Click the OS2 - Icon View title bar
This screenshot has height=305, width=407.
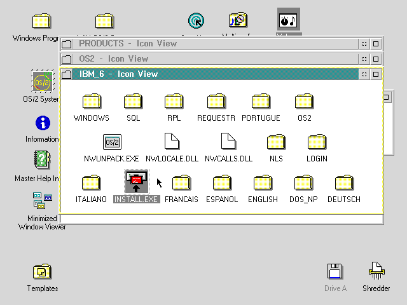[216, 59]
